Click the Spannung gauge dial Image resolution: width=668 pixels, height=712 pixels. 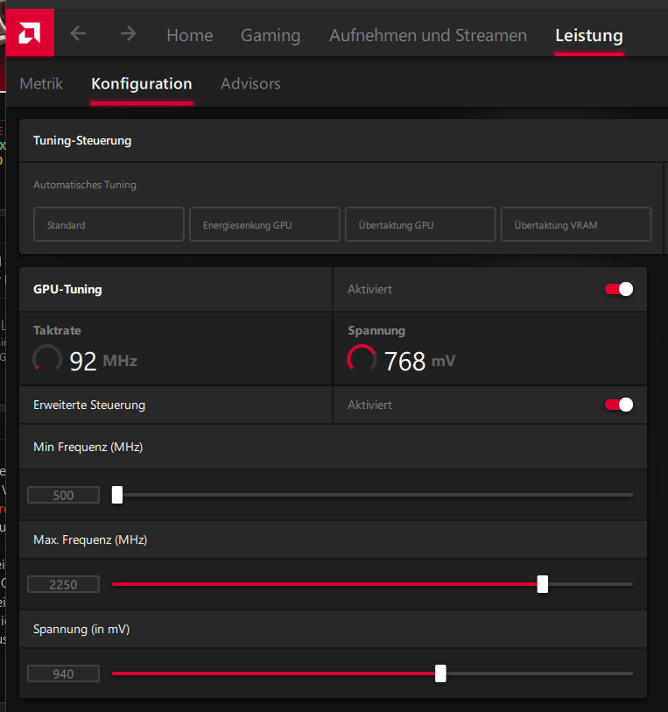pos(362,359)
